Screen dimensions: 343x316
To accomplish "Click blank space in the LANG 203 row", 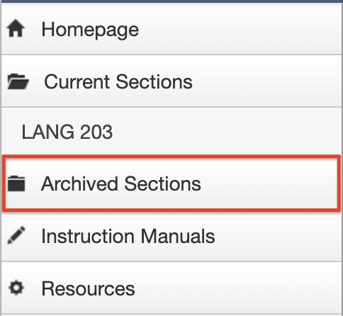I will click(227, 131).
